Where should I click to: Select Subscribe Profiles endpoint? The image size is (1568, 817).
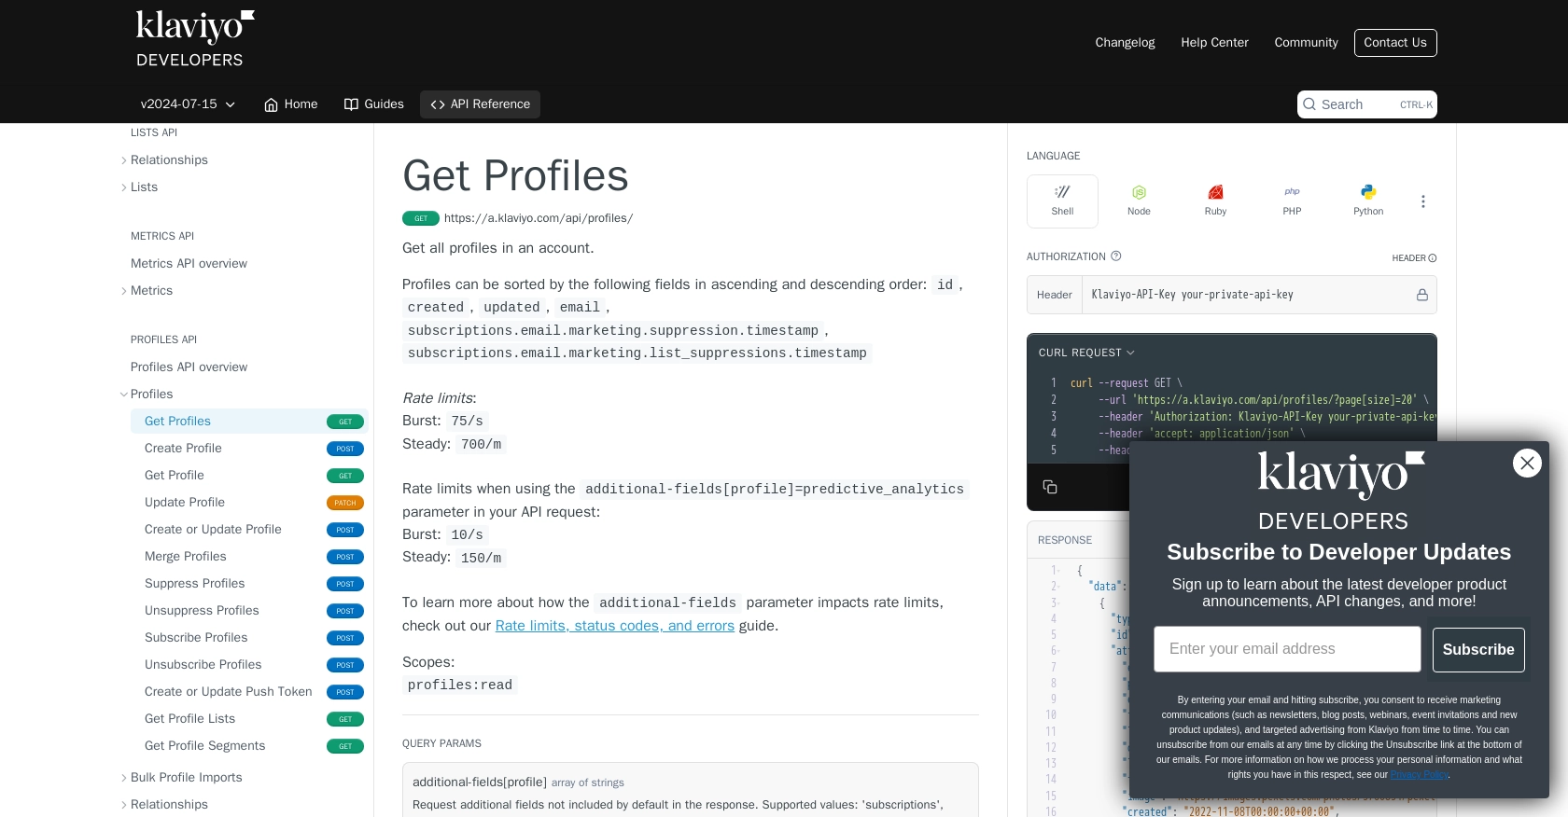249,638
